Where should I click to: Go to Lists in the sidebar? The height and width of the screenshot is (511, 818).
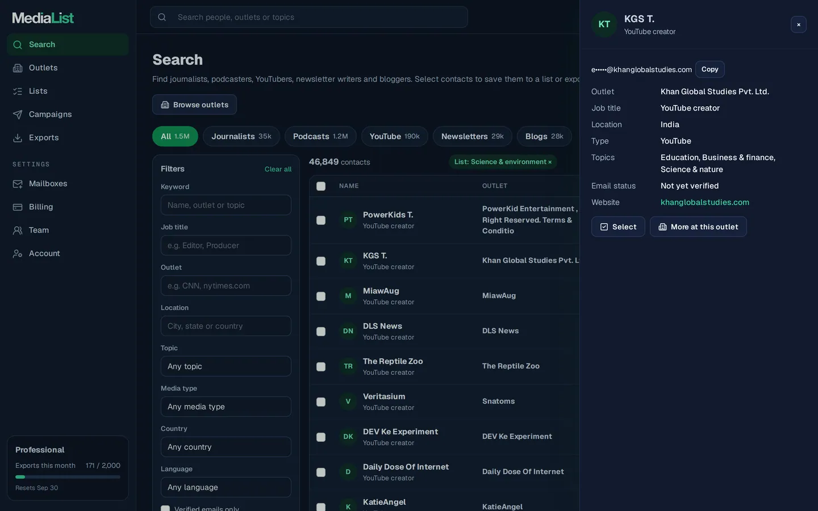[x=68, y=91]
